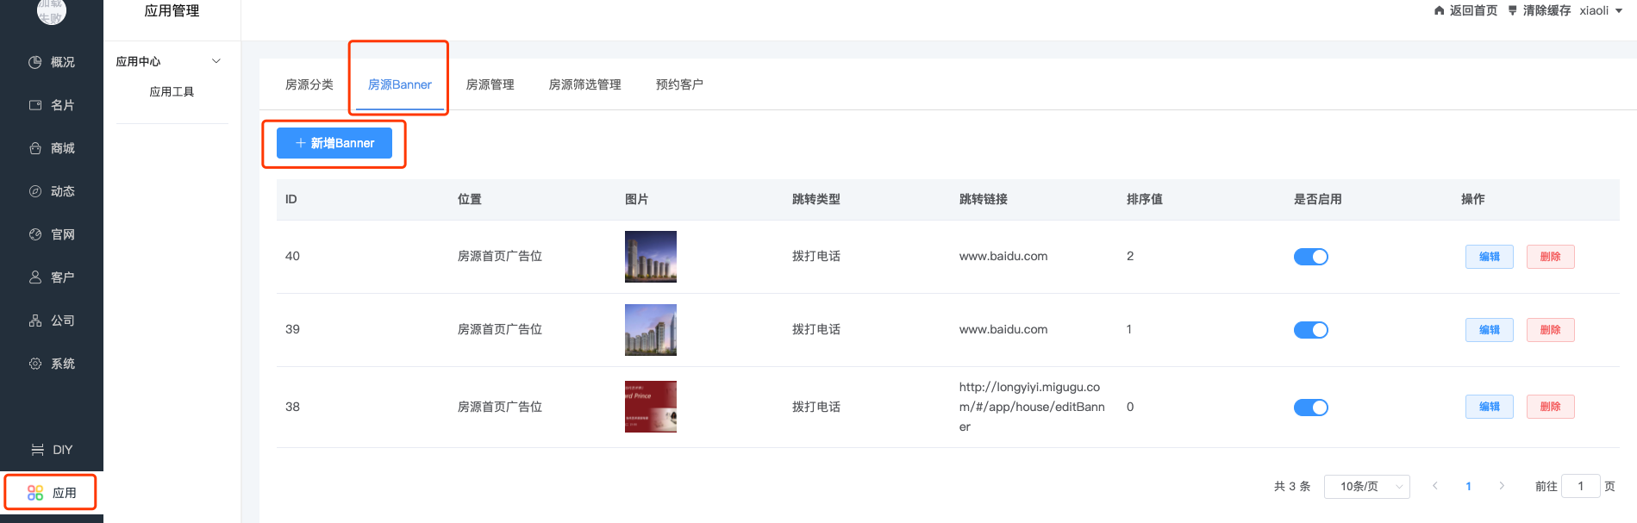Screen dimensions: 1637x523
Task: Click the user avatar at top left
Action: (52, 10)
